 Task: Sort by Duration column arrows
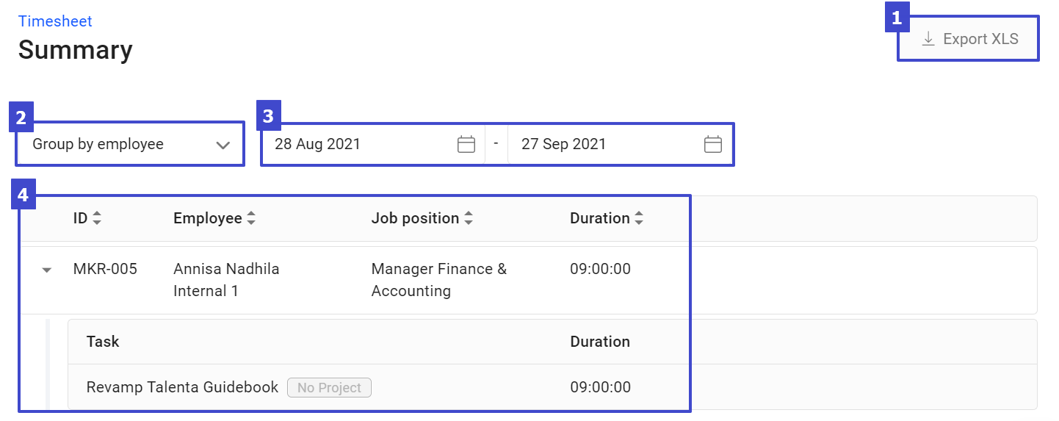[639, 218]
